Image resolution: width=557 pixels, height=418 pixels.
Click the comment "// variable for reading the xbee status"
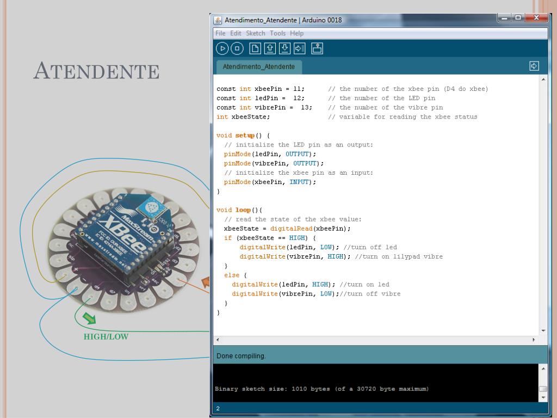403,116
